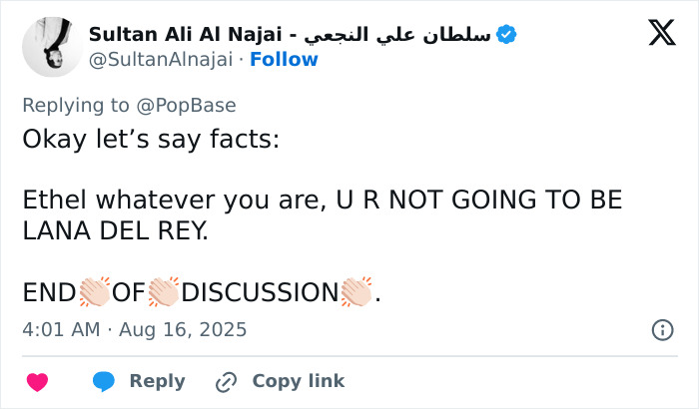Click the blue reply speech bubble icon

[x=104, y=381]
